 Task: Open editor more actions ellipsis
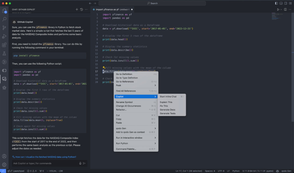[x=290, y=9]
